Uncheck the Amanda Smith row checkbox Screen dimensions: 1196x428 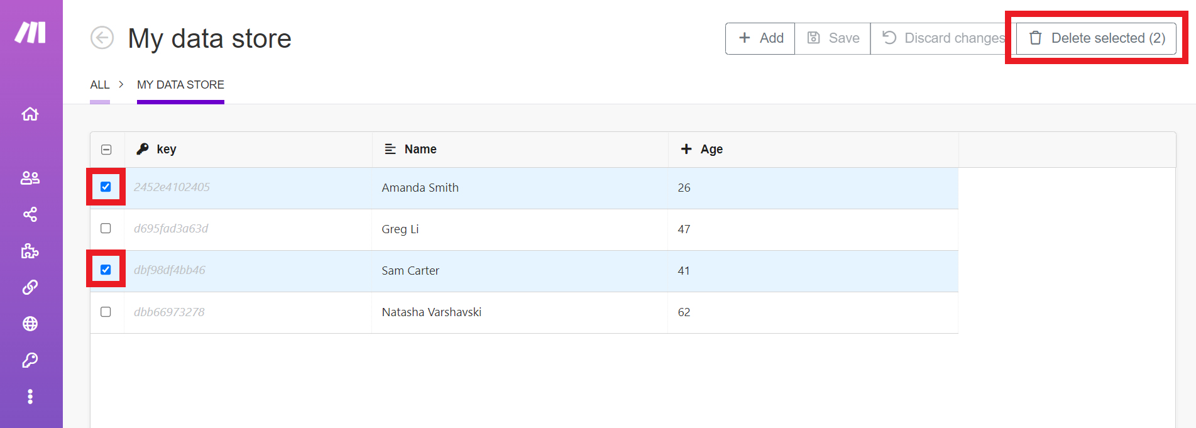tap(106, 187)
